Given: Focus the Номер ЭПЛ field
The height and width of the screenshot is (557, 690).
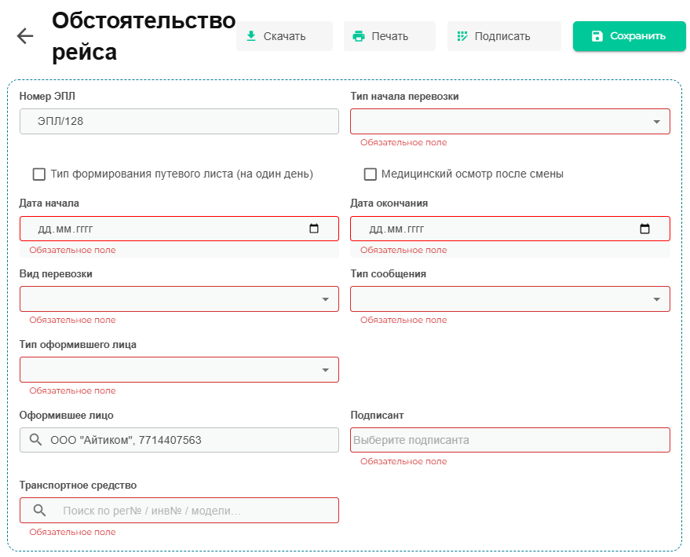Looking at the screenshot, I should (179, 122).
